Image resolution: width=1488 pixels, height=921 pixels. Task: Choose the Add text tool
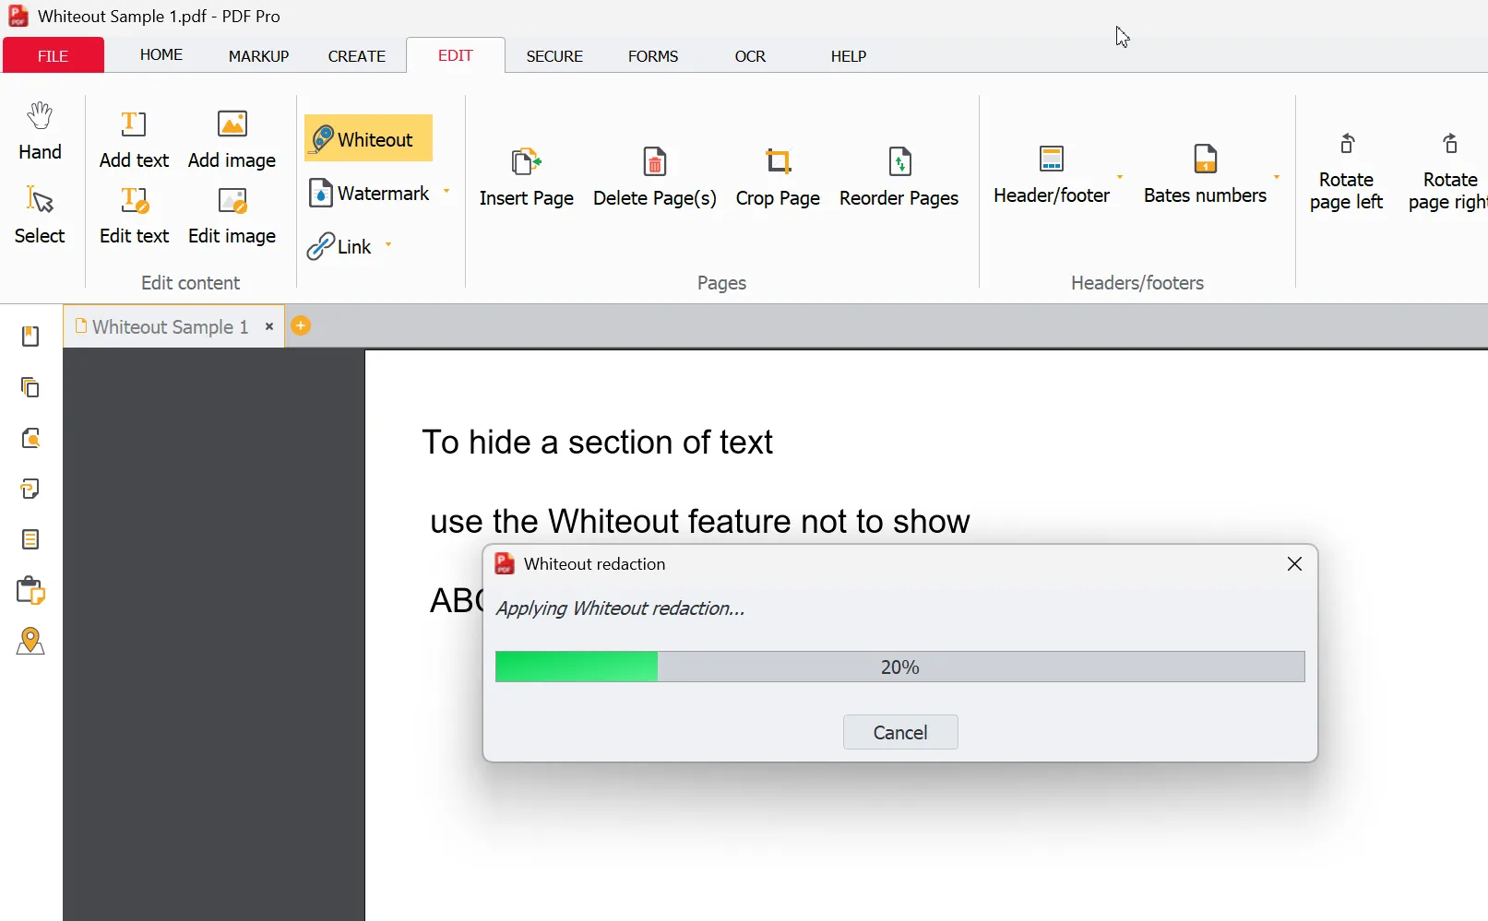pyautogui.click(x=134, y=139)
